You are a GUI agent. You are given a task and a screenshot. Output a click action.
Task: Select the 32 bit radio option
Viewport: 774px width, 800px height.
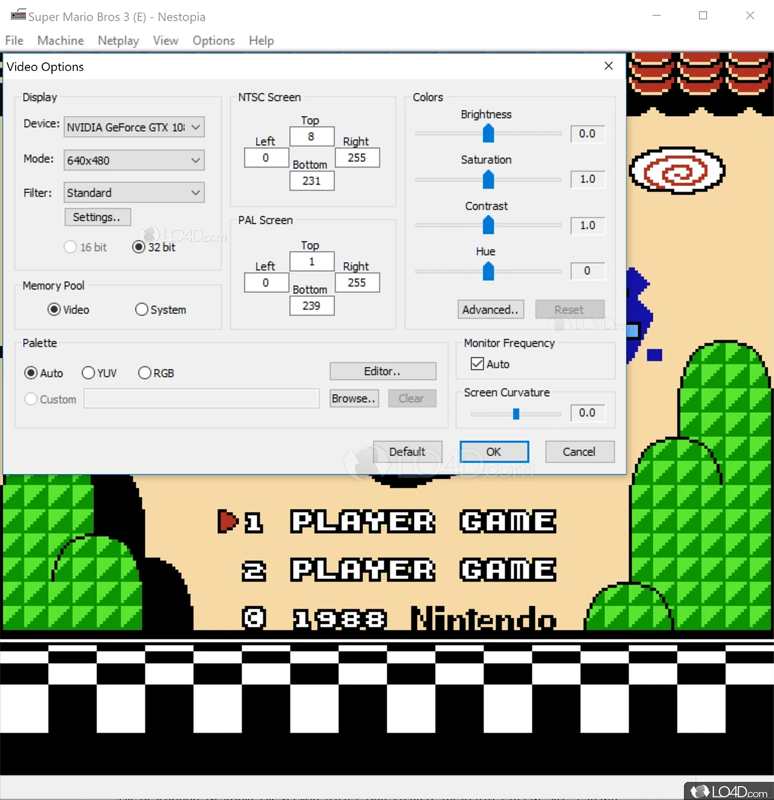(x=154, y=247)
